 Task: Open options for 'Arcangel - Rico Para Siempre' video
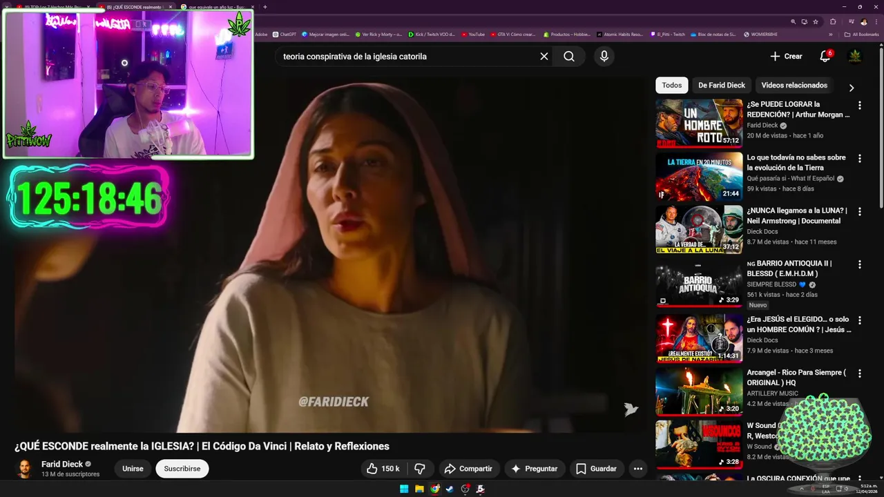point(860,373)
